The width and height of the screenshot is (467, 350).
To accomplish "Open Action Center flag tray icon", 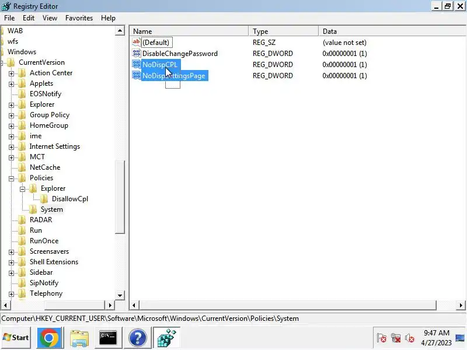I will (x=382, y=338).
